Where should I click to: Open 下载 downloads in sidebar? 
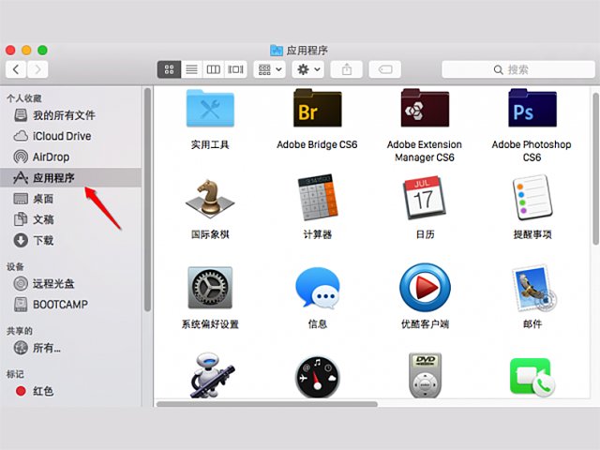[71, 240]
